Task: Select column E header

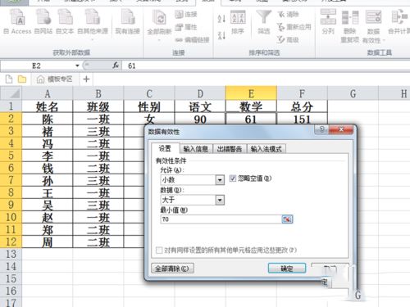Action: [x=251, y=93]
